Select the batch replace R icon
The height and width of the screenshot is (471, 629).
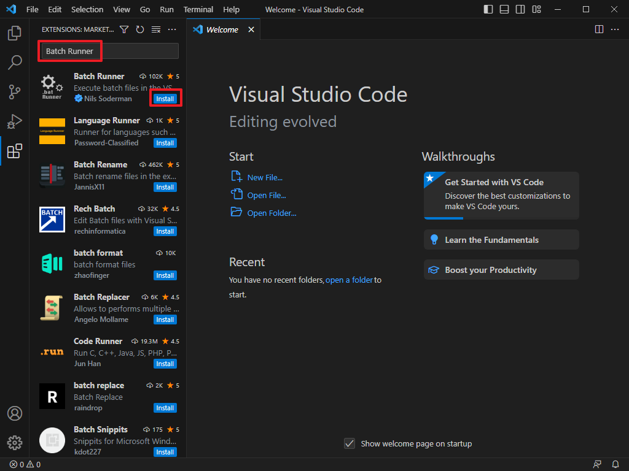point(52,396)
